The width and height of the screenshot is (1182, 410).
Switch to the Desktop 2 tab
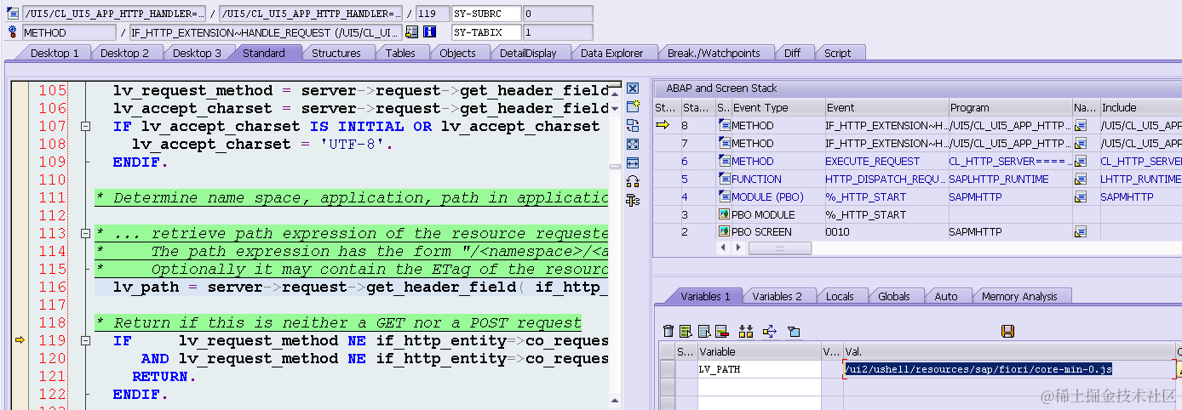point(125,53)
